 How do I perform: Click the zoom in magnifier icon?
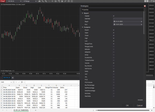[x=46, y=1]
